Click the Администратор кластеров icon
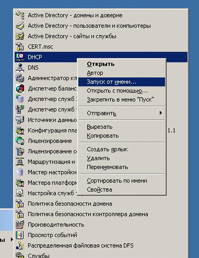 (x=20, y=78)
